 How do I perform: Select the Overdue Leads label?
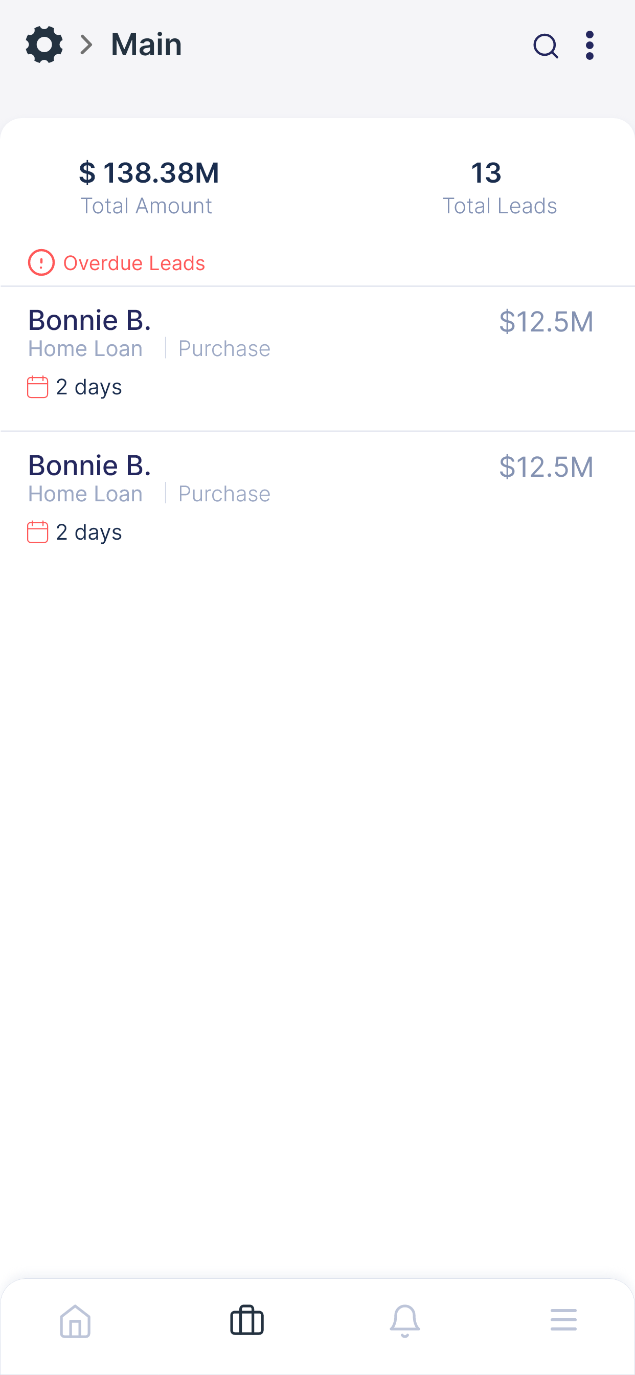(x=134, y=263)
